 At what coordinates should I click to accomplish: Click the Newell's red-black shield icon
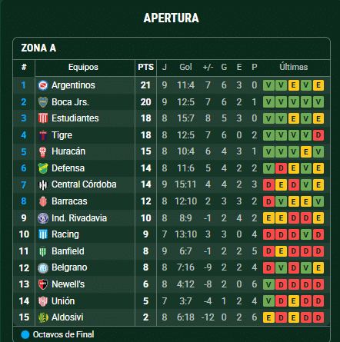tap(43, 284)
